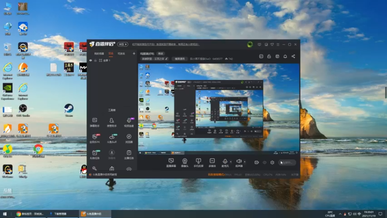Expand microphone volume arrow
Screen dimensions: 387x218
click(231, 162)
